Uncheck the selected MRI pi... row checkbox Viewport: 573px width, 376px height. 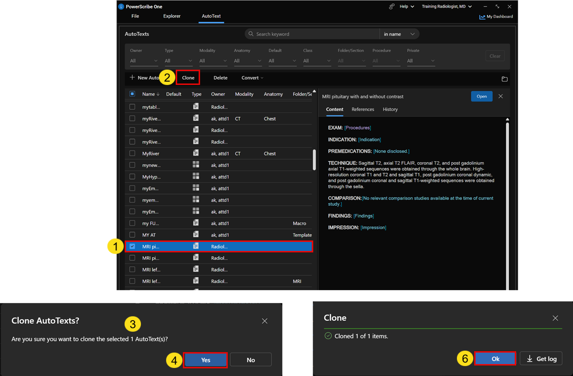pyautogui.click(x=132, y=247)
